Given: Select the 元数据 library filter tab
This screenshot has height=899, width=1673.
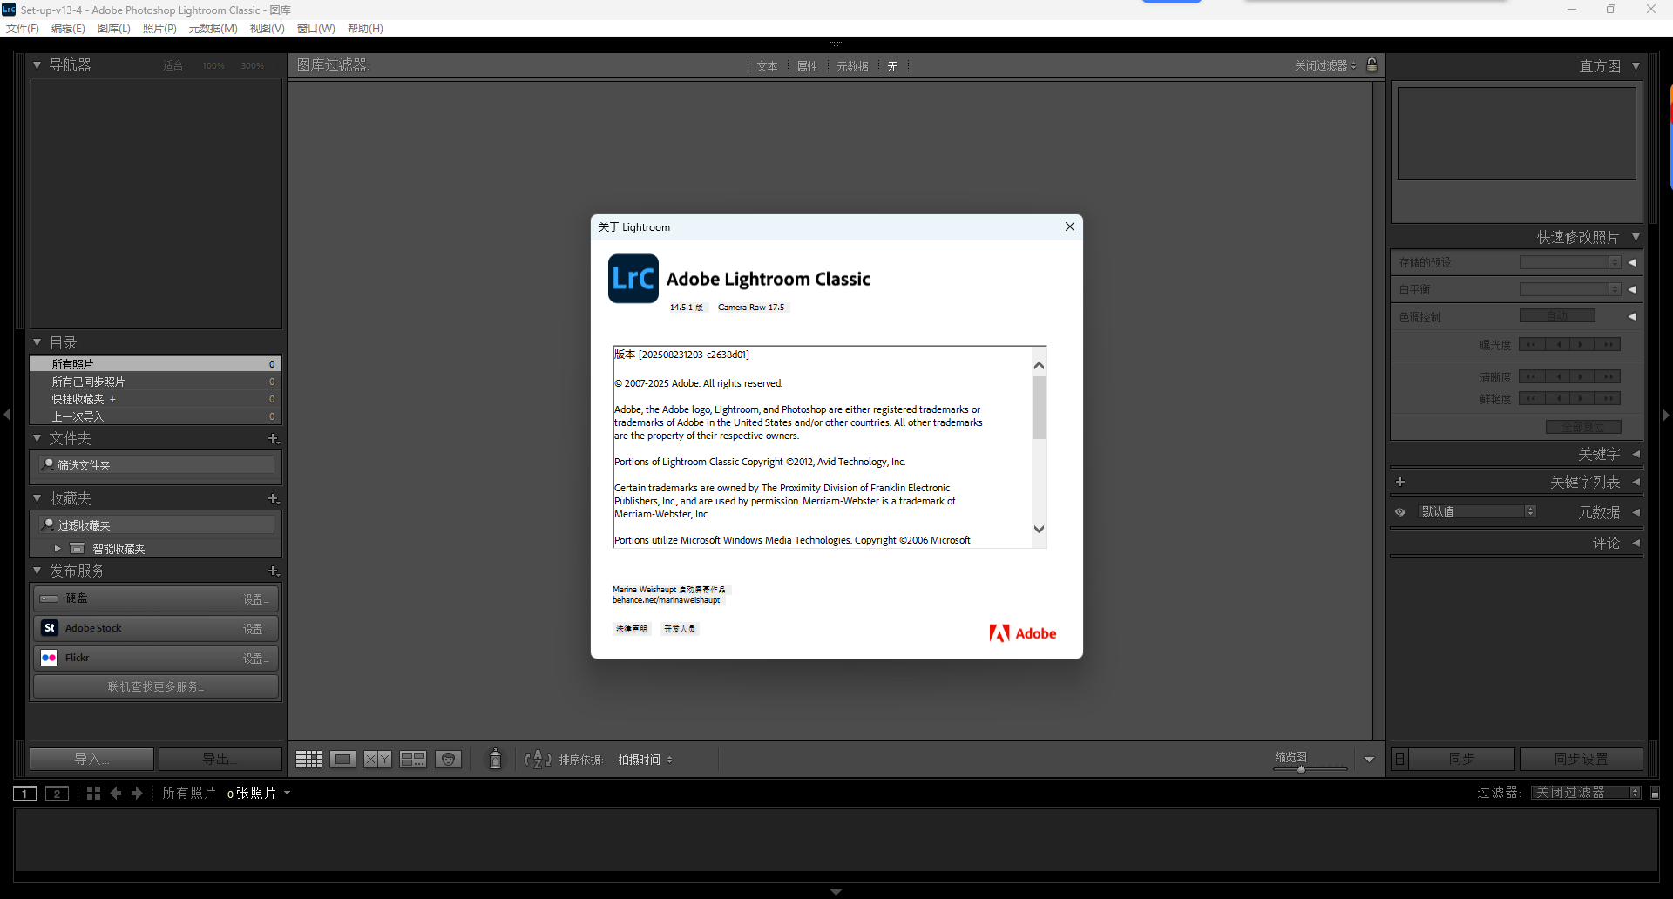Looking at the screenshot, I should (852, 65).
